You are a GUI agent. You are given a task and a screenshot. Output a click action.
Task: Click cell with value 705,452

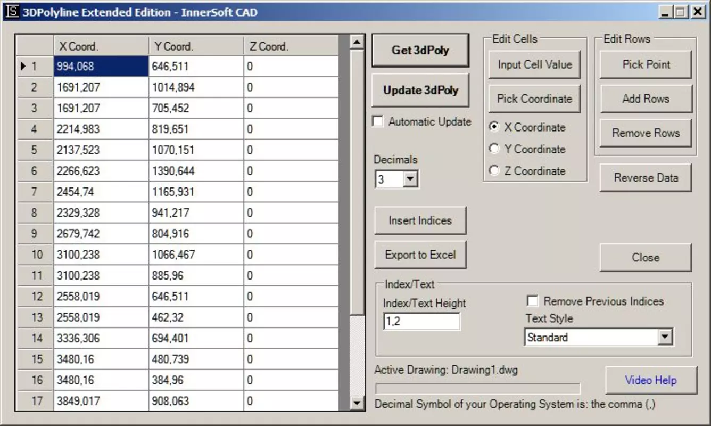point(196,108)
